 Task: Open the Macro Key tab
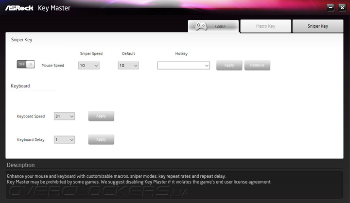pos(265,26)
